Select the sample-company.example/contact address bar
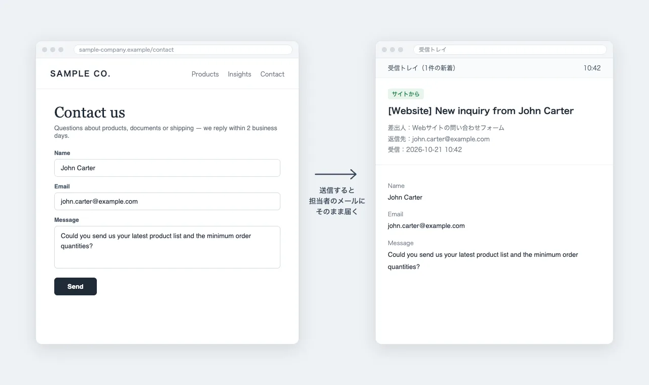Image resolution: width=649 pixels, height=385 pixels. 183,50
